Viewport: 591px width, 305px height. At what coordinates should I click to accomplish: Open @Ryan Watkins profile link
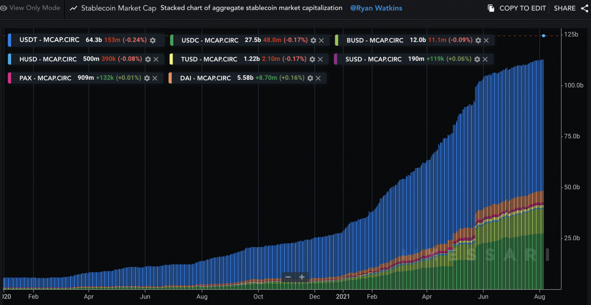click(x=376, y=8)
